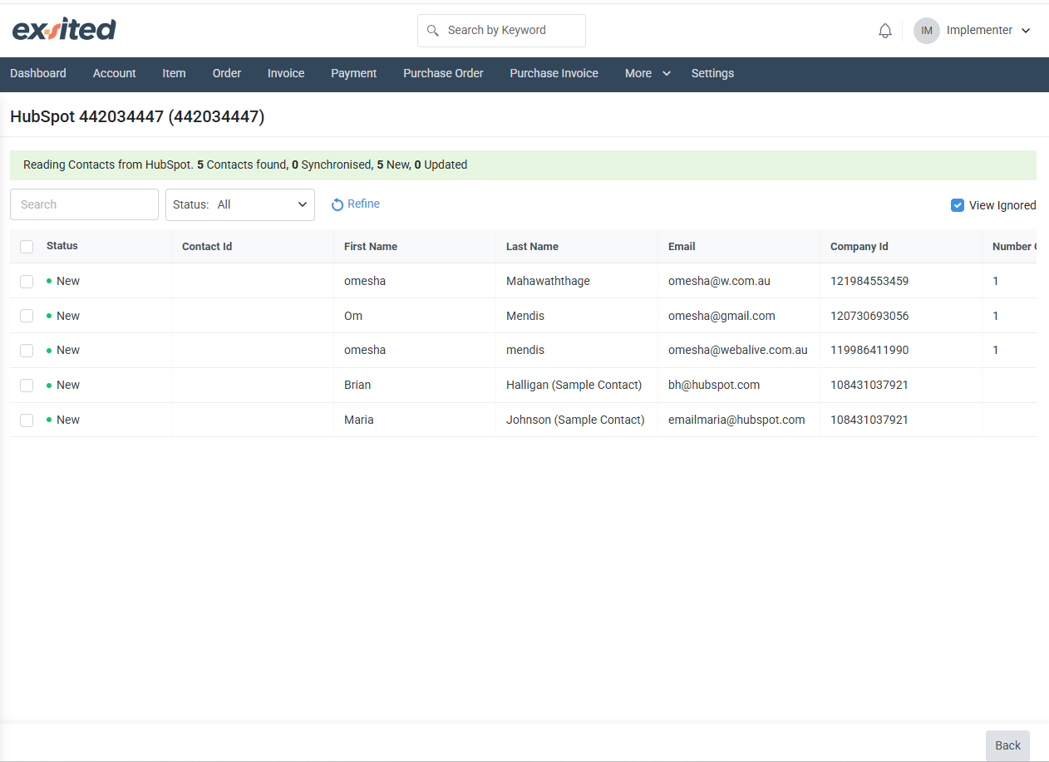The width and height of the screenshot is (1049, 762).
Task: Click the HubSpot 442034447 page title
Action: click(137, 117)
